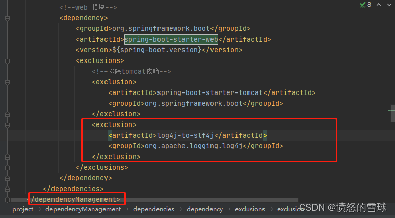Click the '</dependency>' closing tag text
This screenshot has width=395, height=218.
tap(86, 178)
